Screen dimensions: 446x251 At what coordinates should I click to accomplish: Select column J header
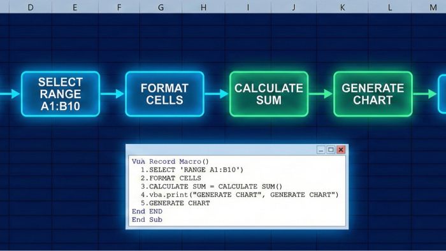pos(294,8)
